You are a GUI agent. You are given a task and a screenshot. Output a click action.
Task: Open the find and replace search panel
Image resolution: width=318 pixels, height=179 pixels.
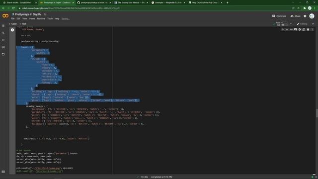coord(3,33)
